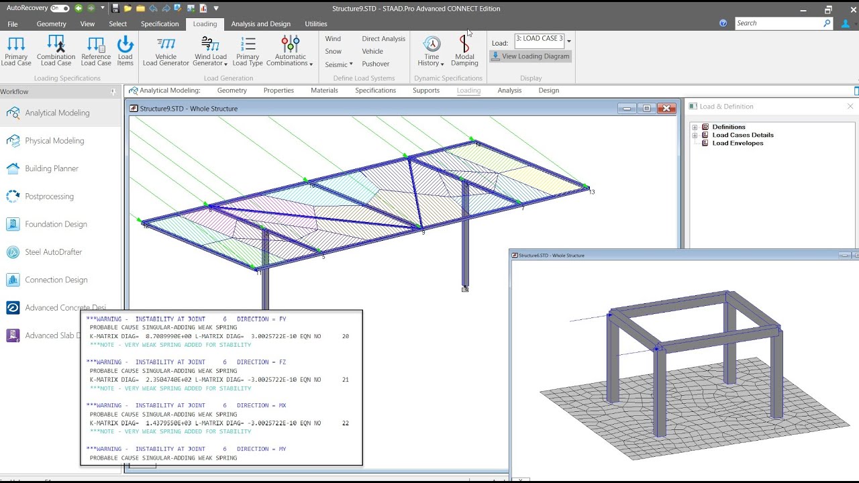Open the File menu
The height and width of the screenshot is (483, 859).
(x=13, y=23)
